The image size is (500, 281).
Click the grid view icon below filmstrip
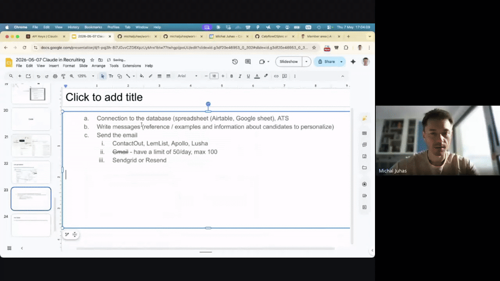tap(9, 248)
